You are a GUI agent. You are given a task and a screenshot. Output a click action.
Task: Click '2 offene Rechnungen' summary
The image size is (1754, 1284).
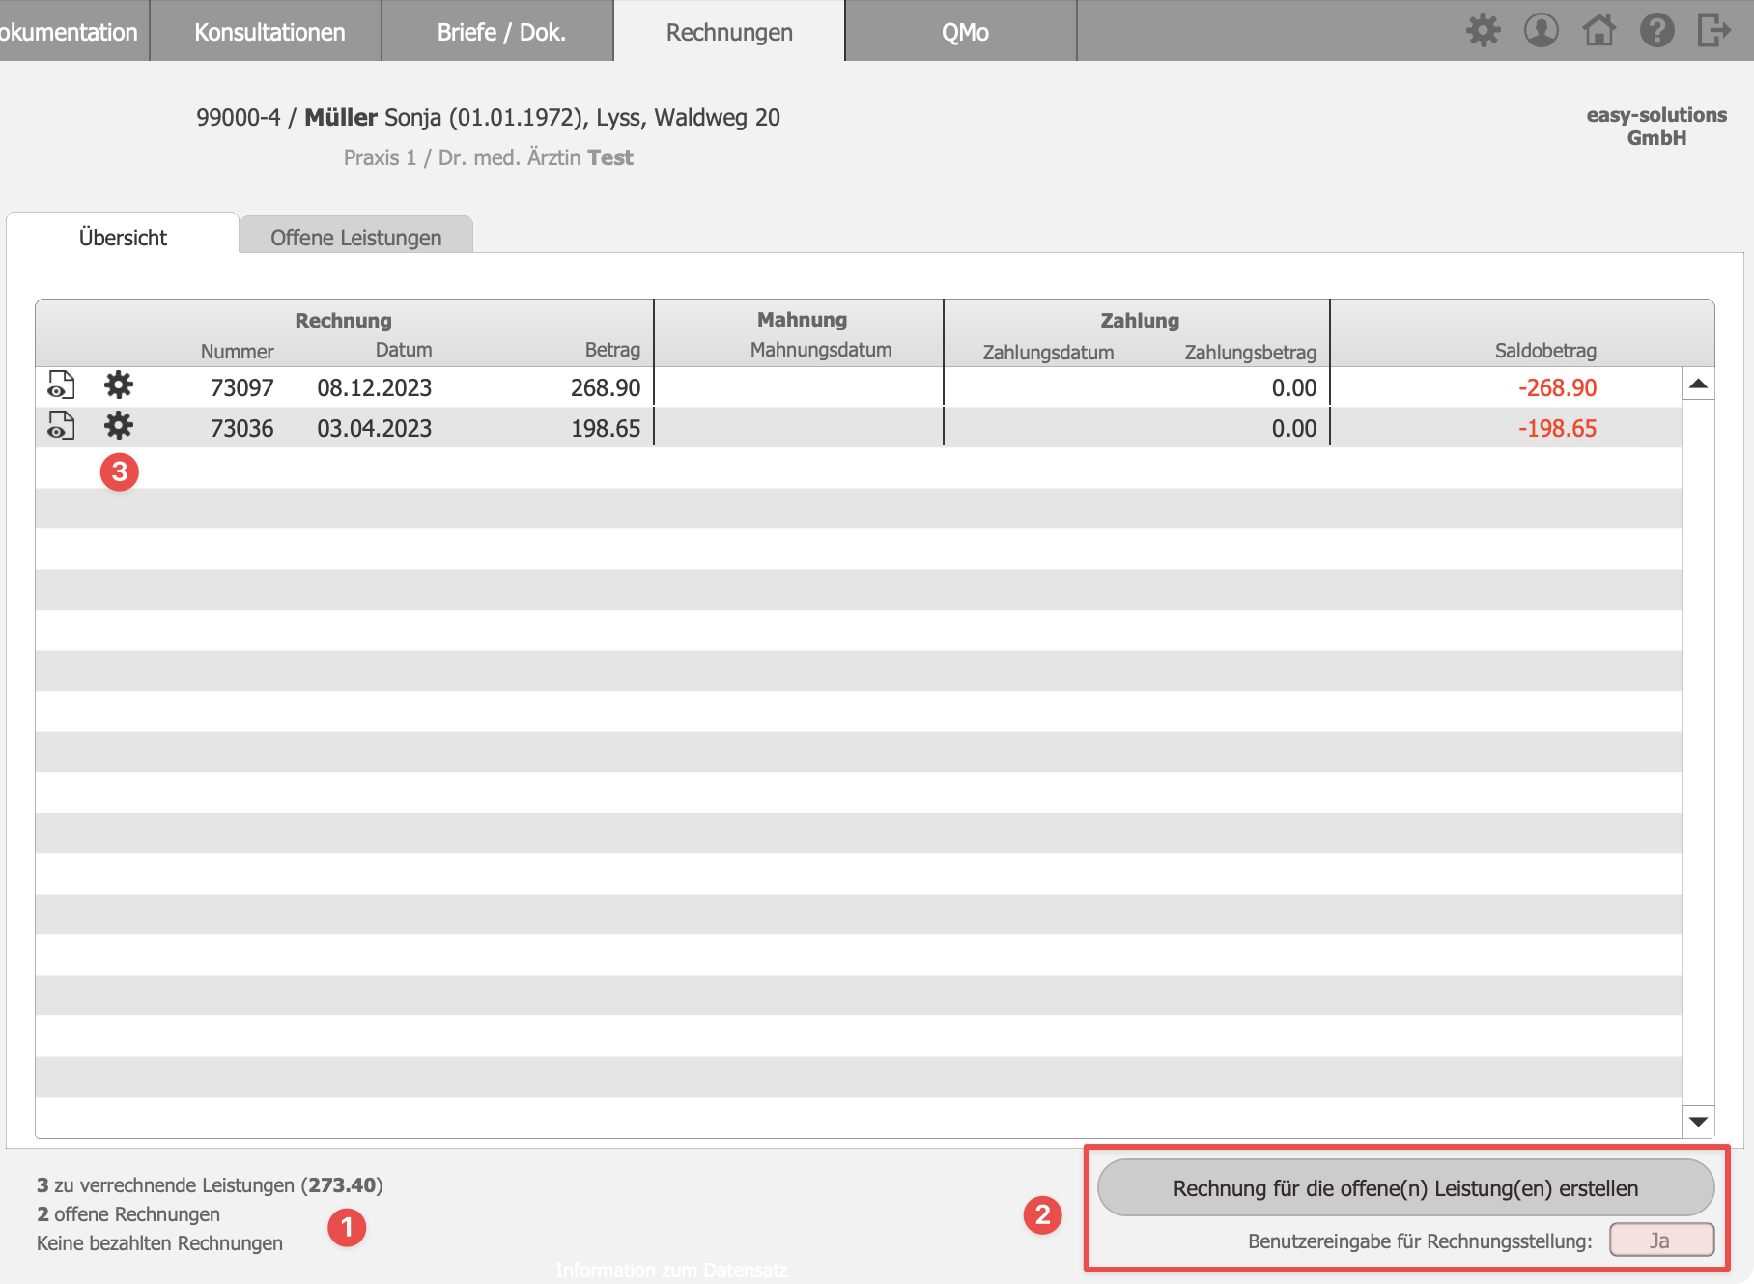coord(128,1213)
